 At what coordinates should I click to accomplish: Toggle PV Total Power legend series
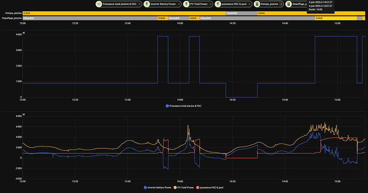pyautogui.click(x=184, y=188)
